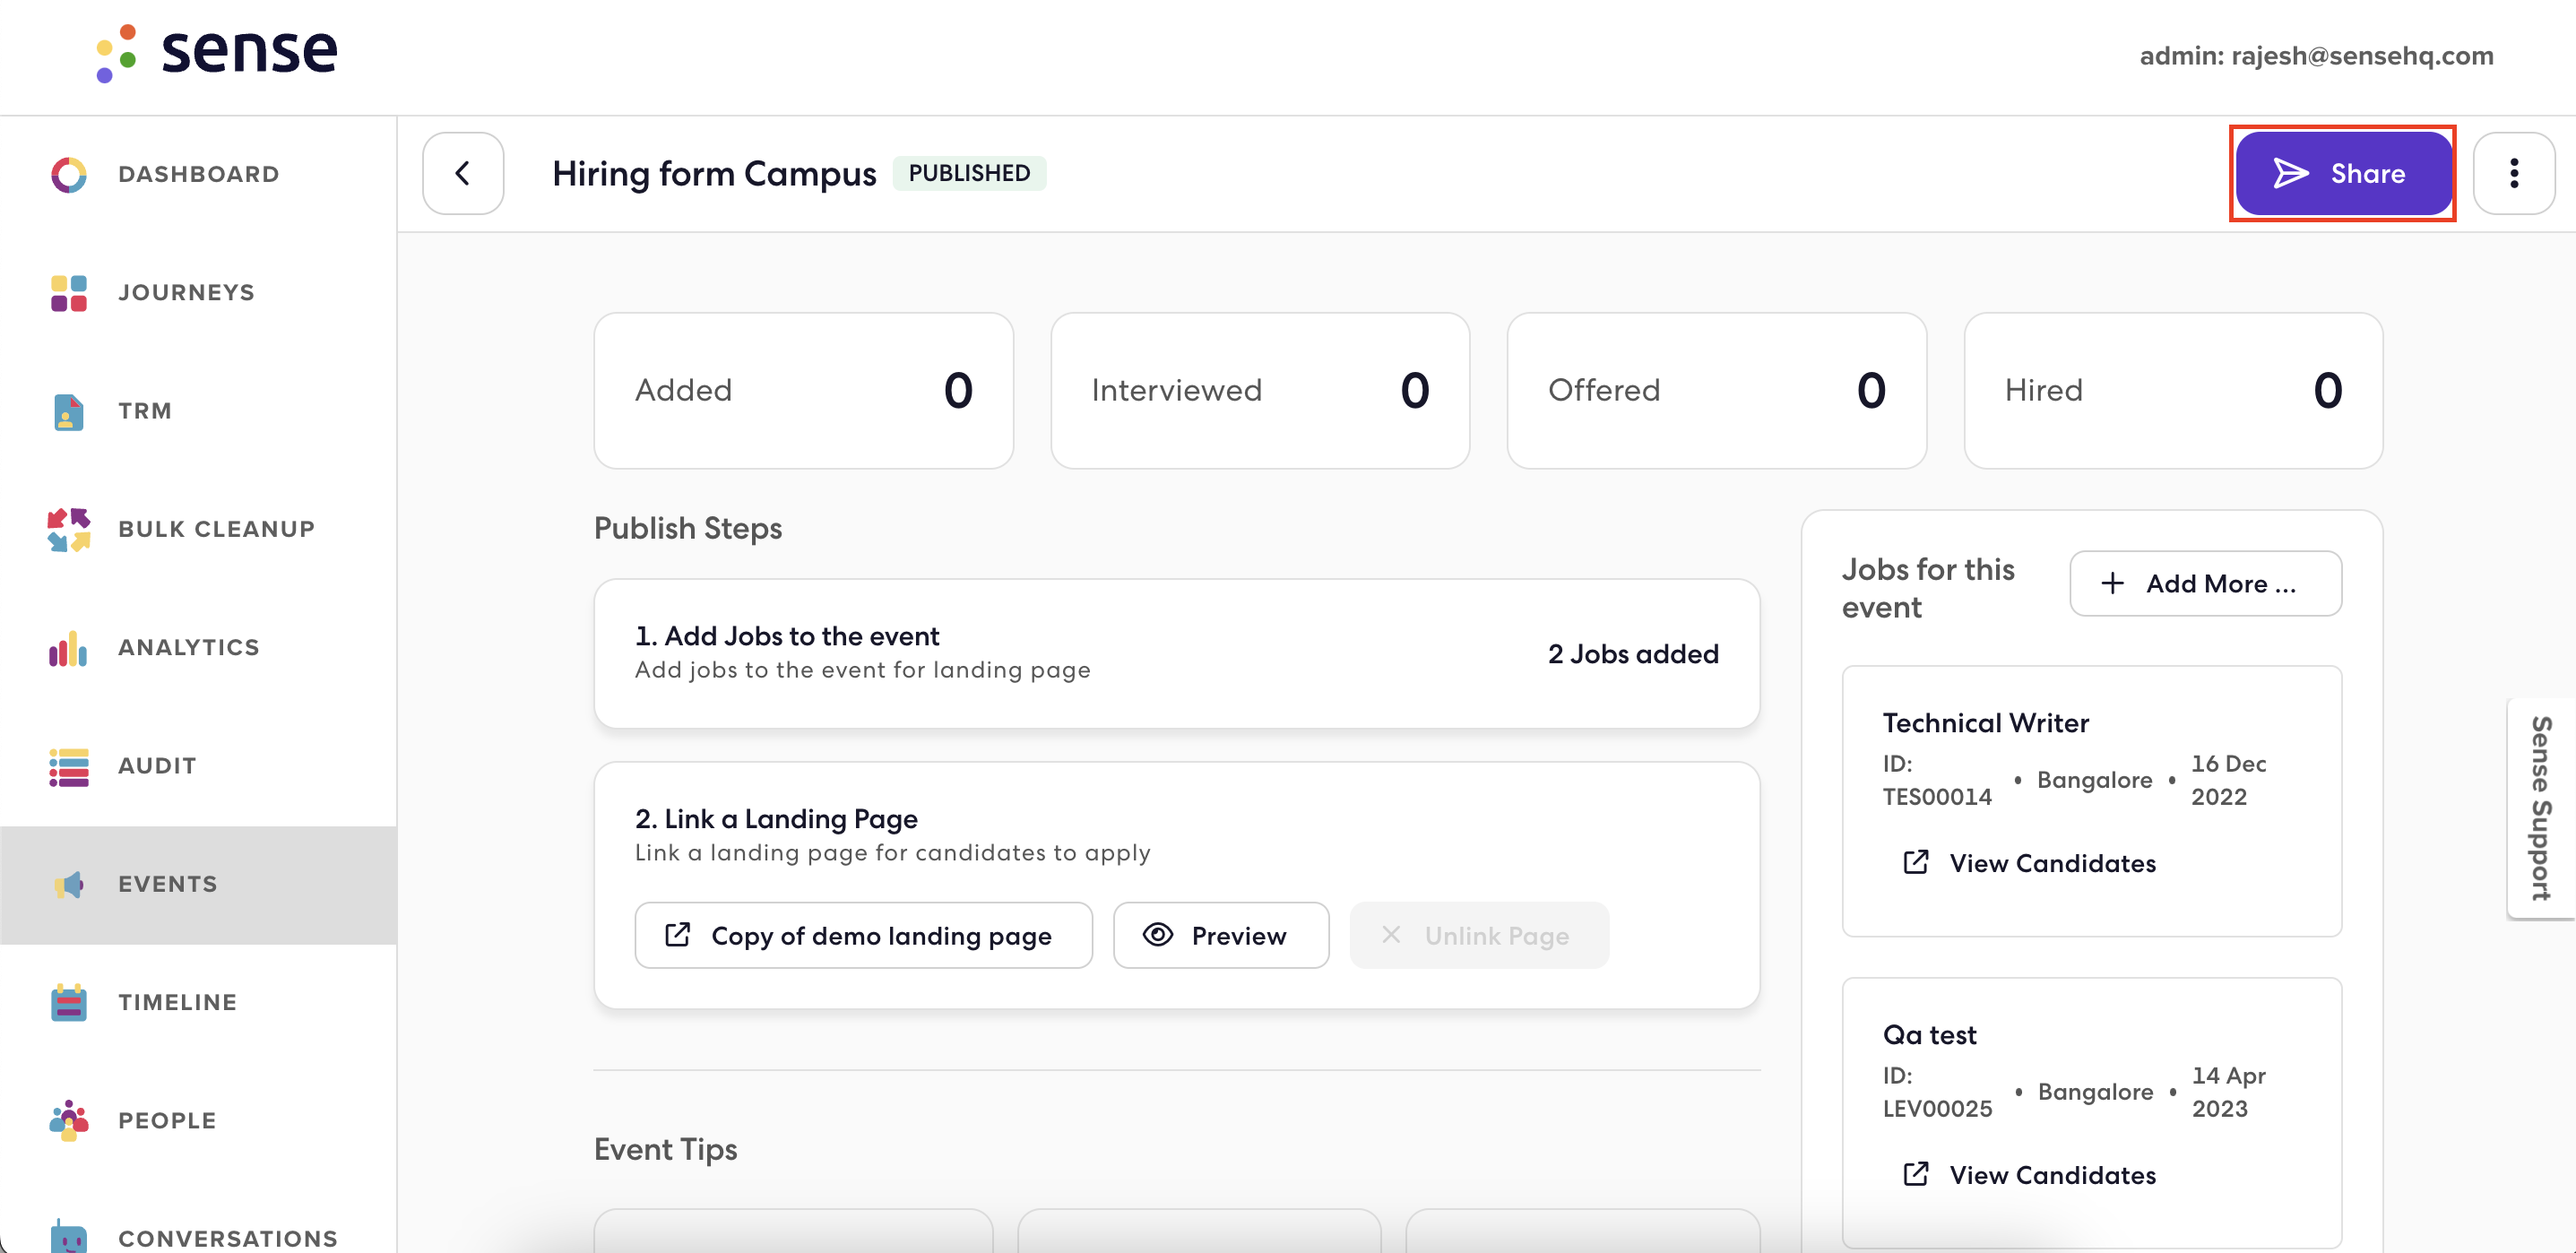
Task: Click the '2 Jobs added' text
Action: 1634,654
